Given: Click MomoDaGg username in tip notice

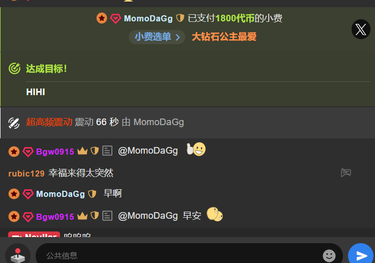Looking at the screenshot, I should coord(148,18).
